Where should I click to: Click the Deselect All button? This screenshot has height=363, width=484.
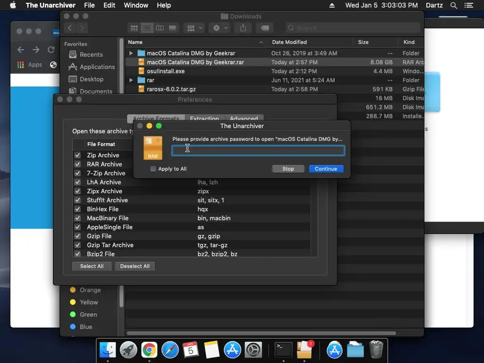[135, 266]
